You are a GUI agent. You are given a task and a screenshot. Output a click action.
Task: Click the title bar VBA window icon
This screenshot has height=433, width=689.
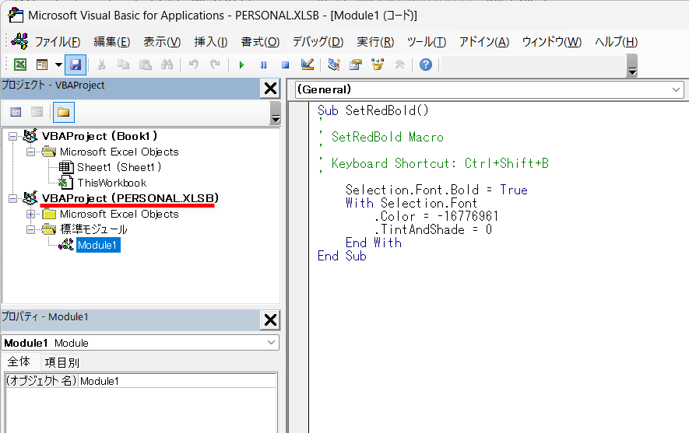[x=16, y=15]
